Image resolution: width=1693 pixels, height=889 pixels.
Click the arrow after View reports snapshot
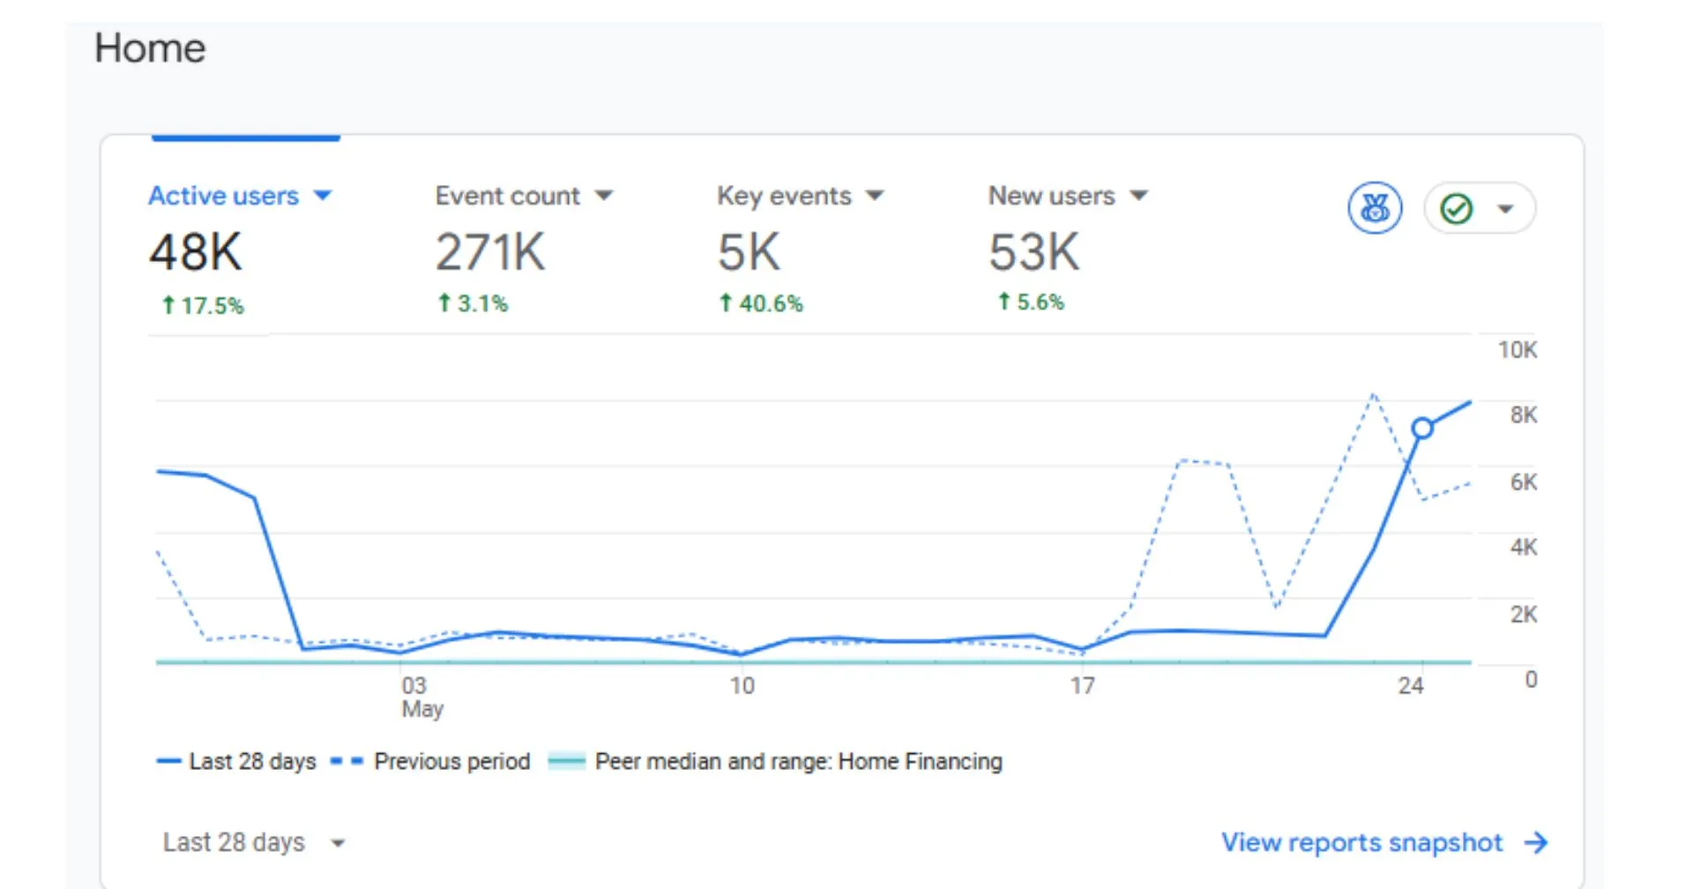(x=1536, y=842)
